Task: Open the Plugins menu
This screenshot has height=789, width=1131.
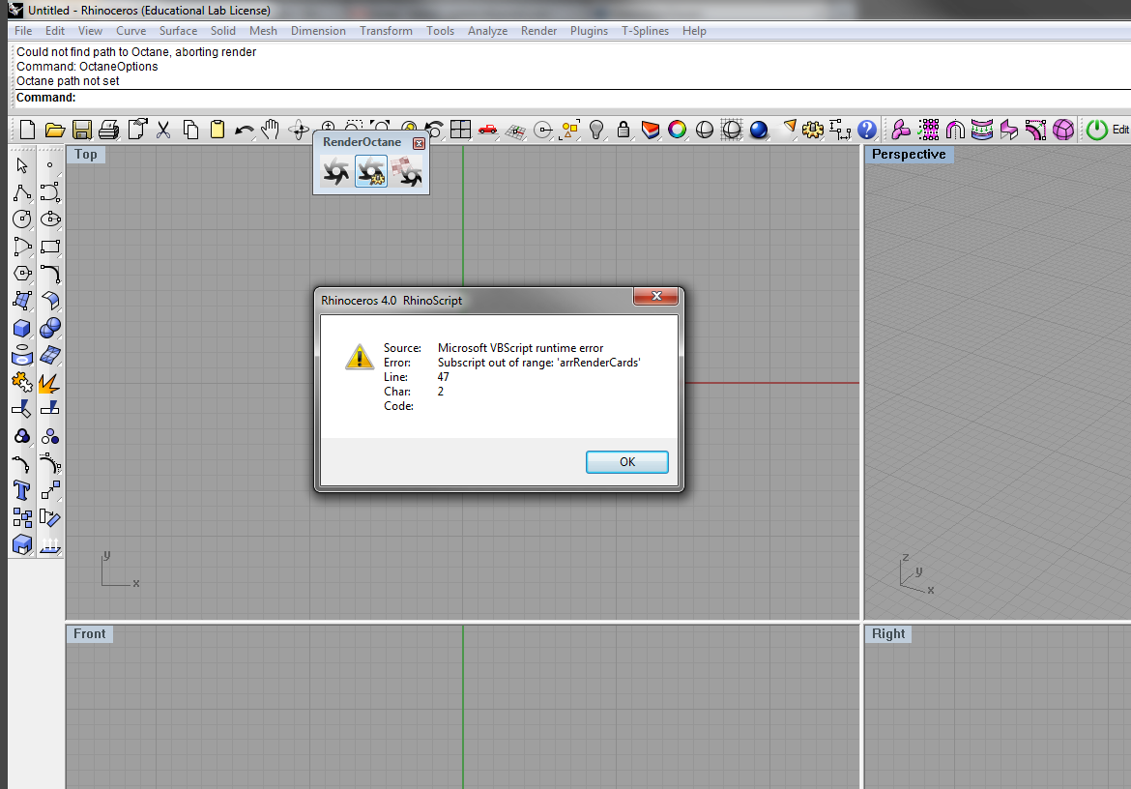Action: pyautogui.click(x=589, y=31)
